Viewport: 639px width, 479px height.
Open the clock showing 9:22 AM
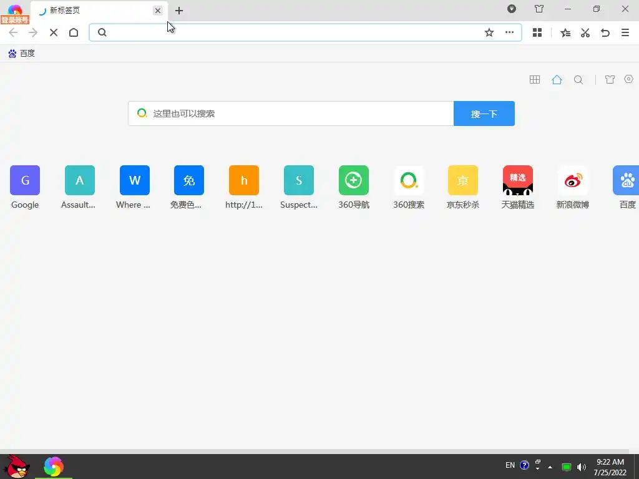610,467
